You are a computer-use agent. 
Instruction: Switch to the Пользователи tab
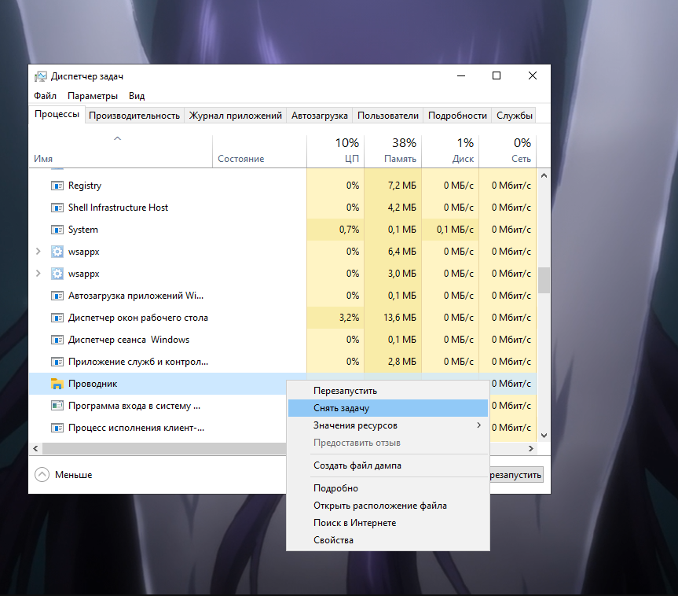(x=388, y=116)
